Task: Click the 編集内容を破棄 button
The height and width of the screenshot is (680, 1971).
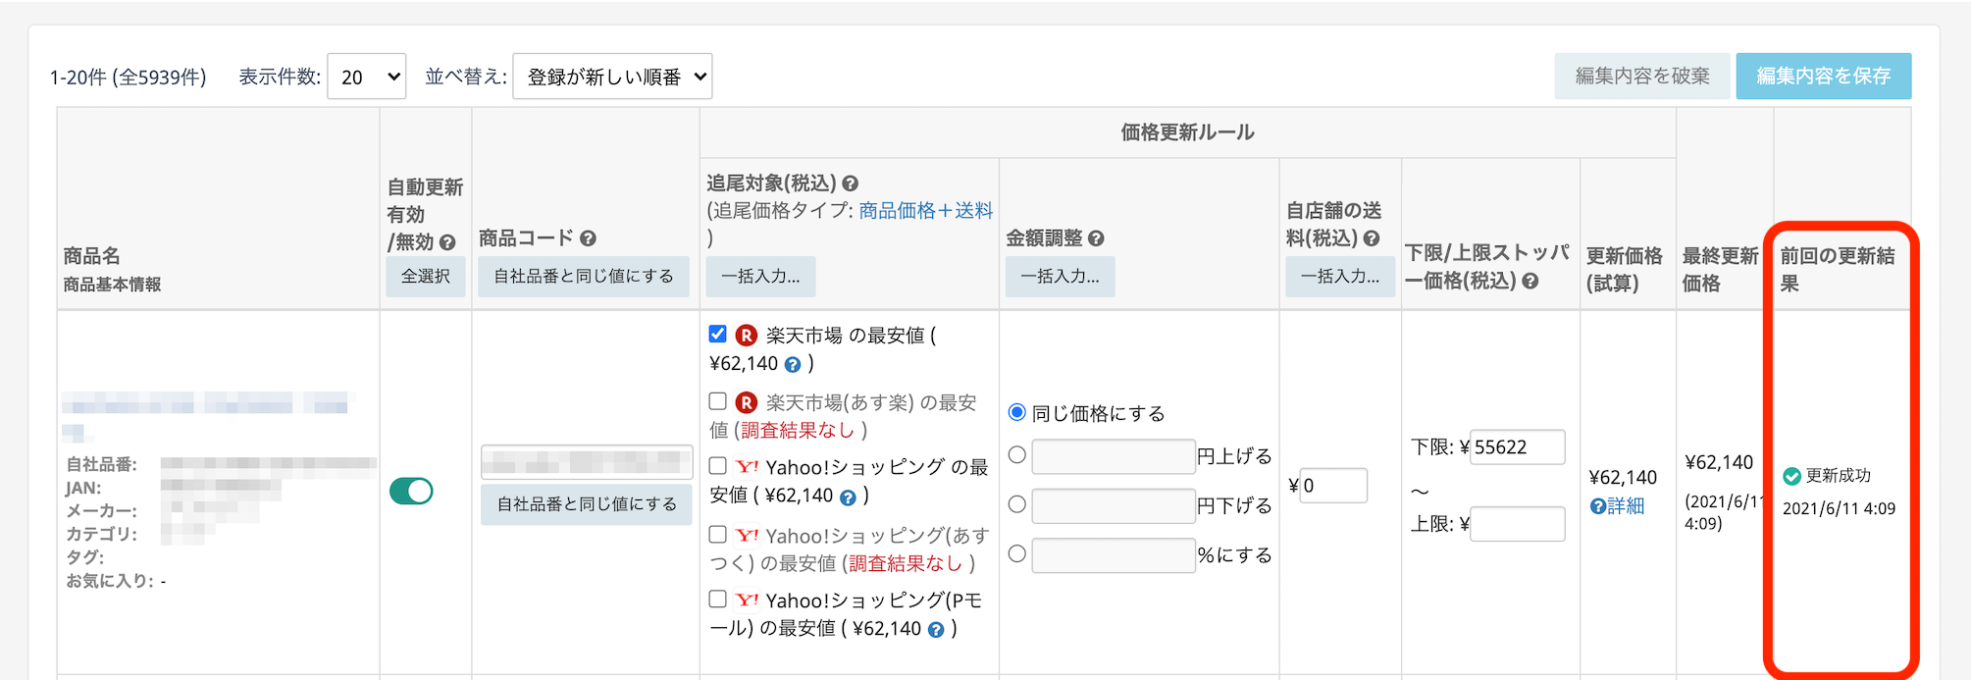Action: click(x=1641, y=77)
